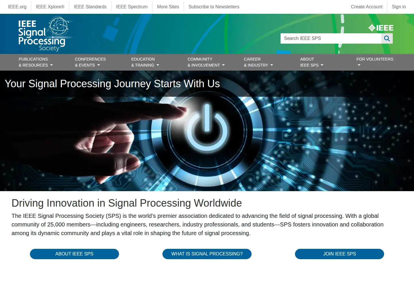Expand Publications & Resources menu

point(36,62)
